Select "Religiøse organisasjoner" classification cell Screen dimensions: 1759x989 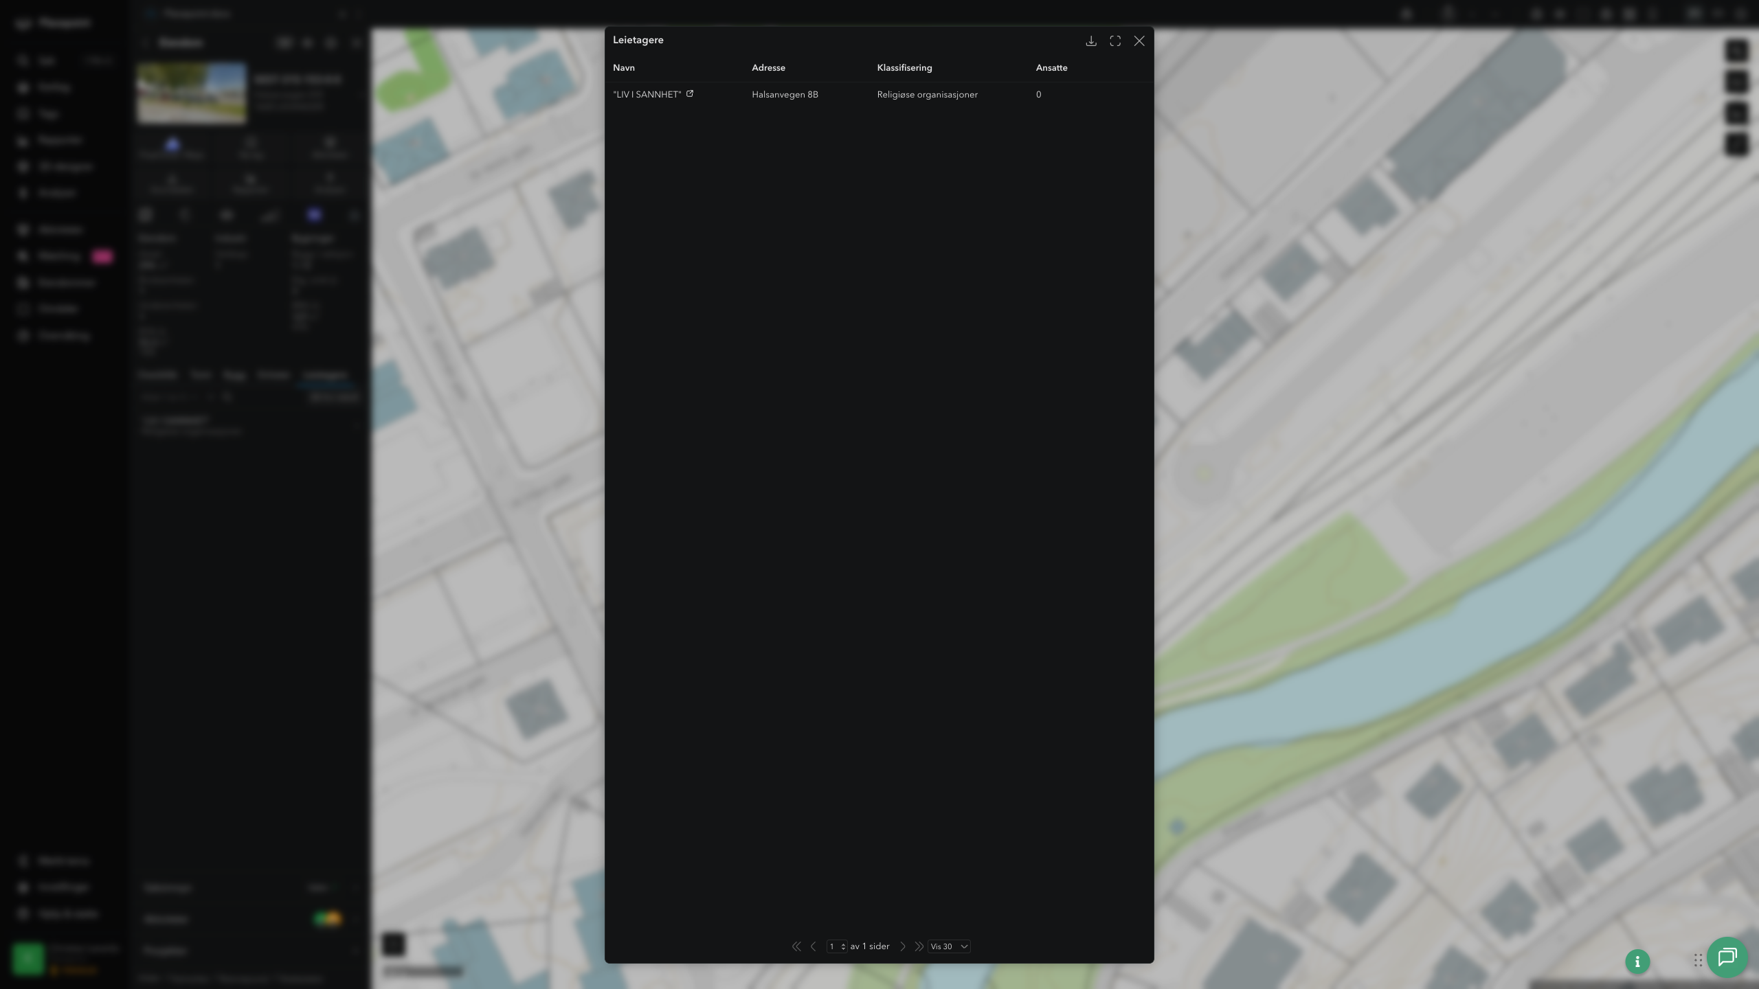[927, 95]
